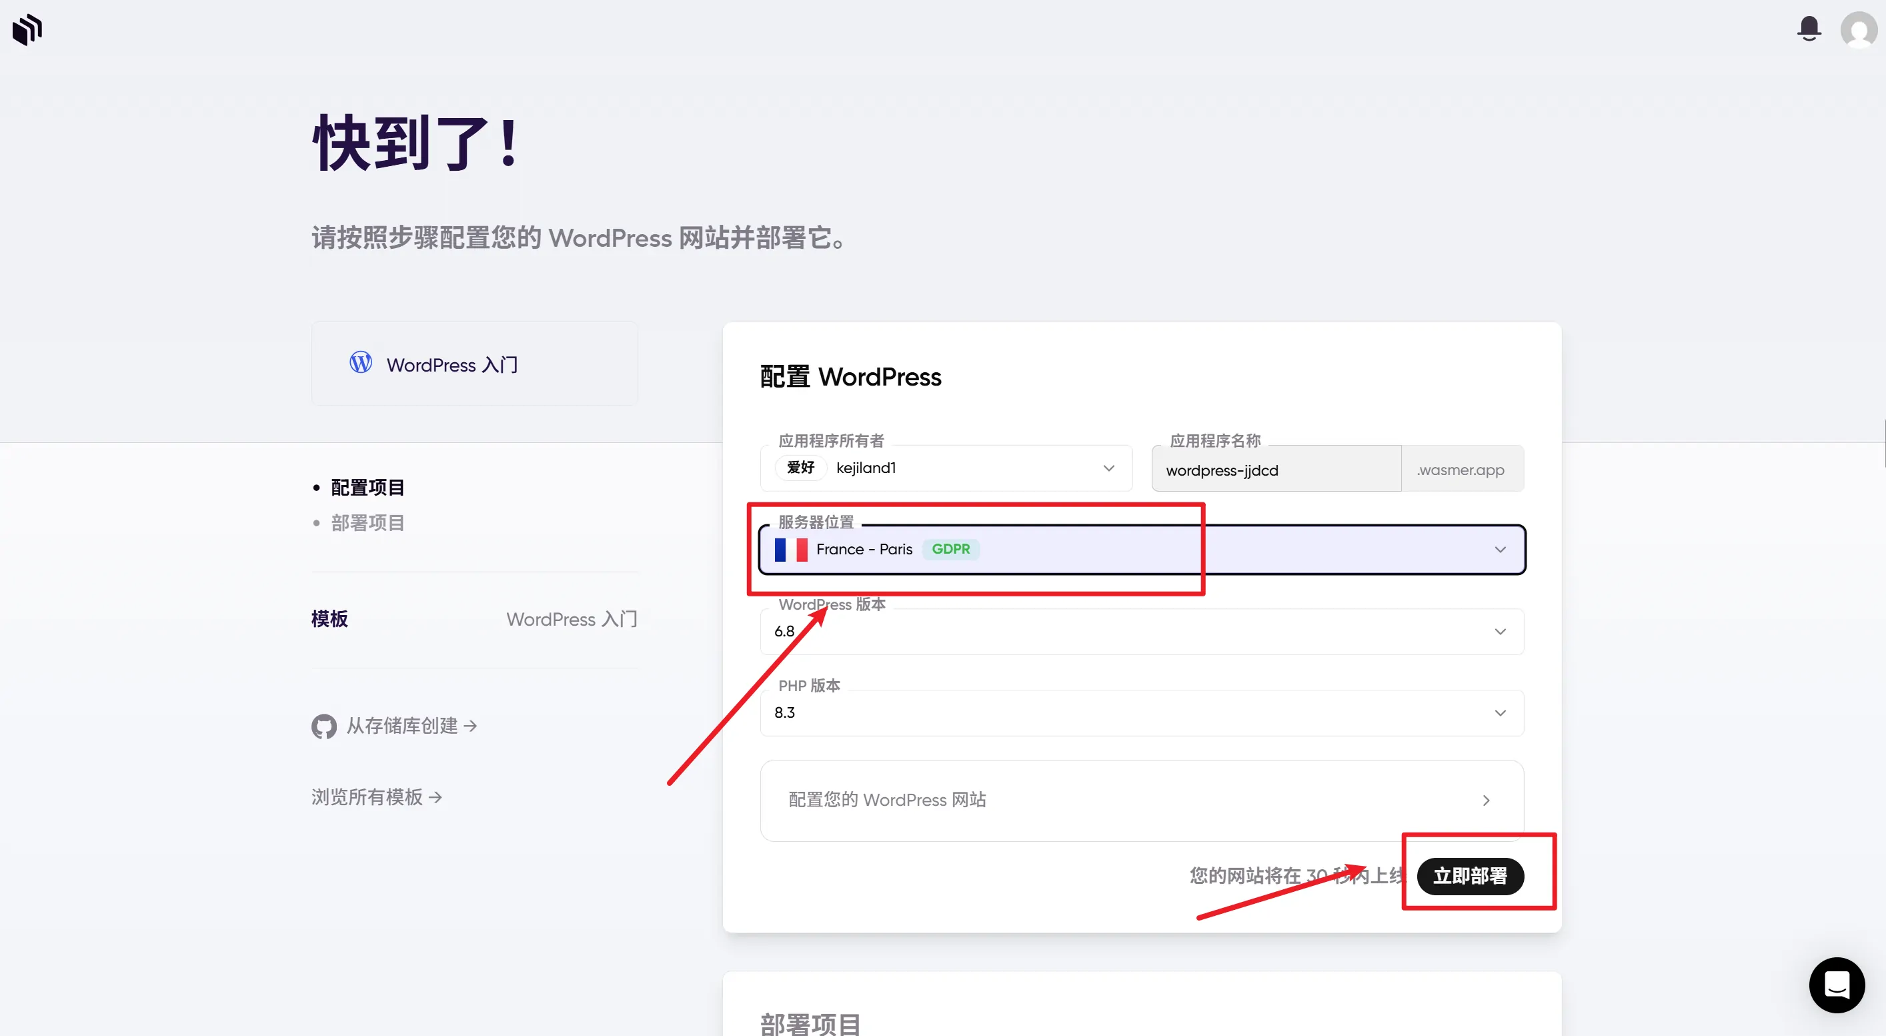The image size is (1886, 1036).
Task: Click the GDPR badge
Action: click(950, 549)
